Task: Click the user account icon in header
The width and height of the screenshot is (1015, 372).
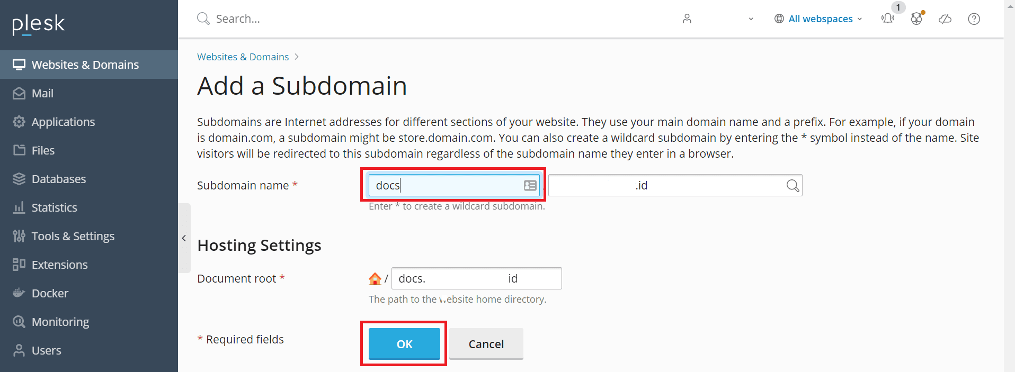Action: (x=687, y=19)
